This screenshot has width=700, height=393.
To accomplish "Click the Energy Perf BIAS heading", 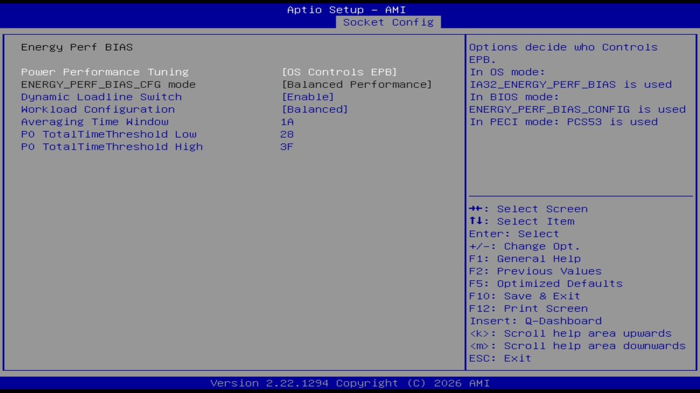I will (77, 47).
